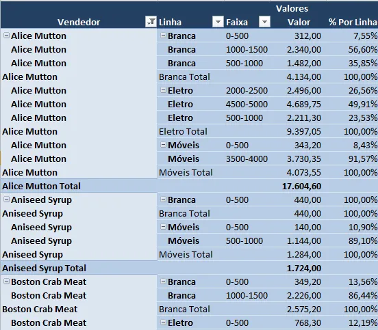Click the 3500-4000 Faixa cell
This screenshot has width=378, height=330.
[x=247, y=159]
